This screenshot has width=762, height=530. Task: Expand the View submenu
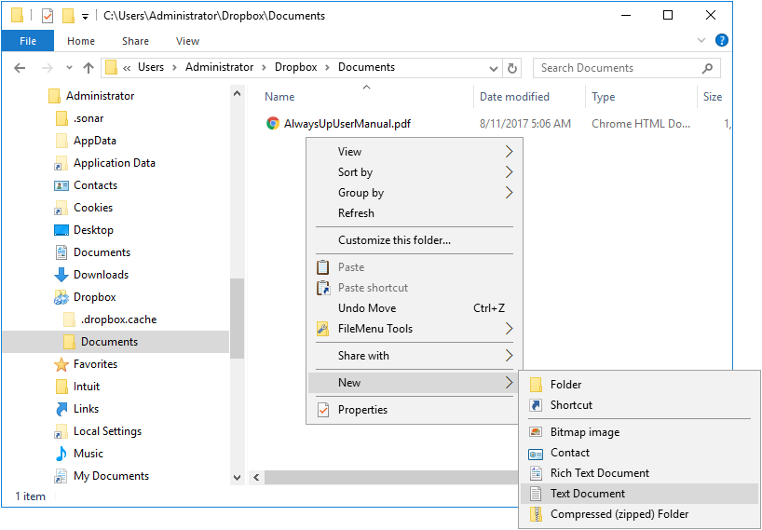[x=509, y=152]
